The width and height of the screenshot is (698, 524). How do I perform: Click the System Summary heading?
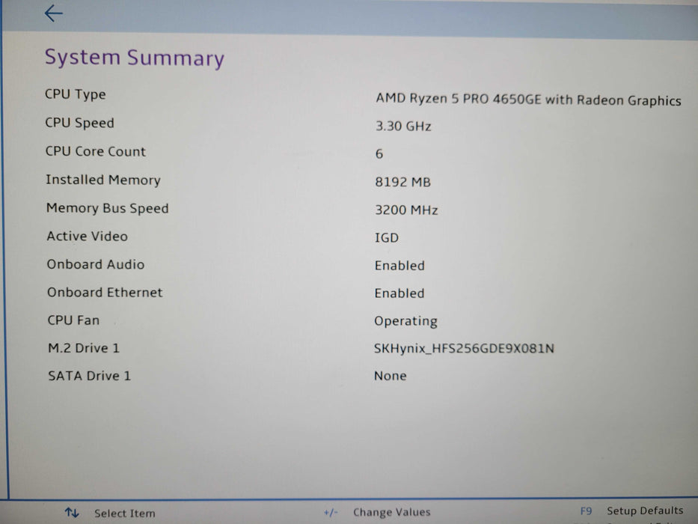coord(135,58)
